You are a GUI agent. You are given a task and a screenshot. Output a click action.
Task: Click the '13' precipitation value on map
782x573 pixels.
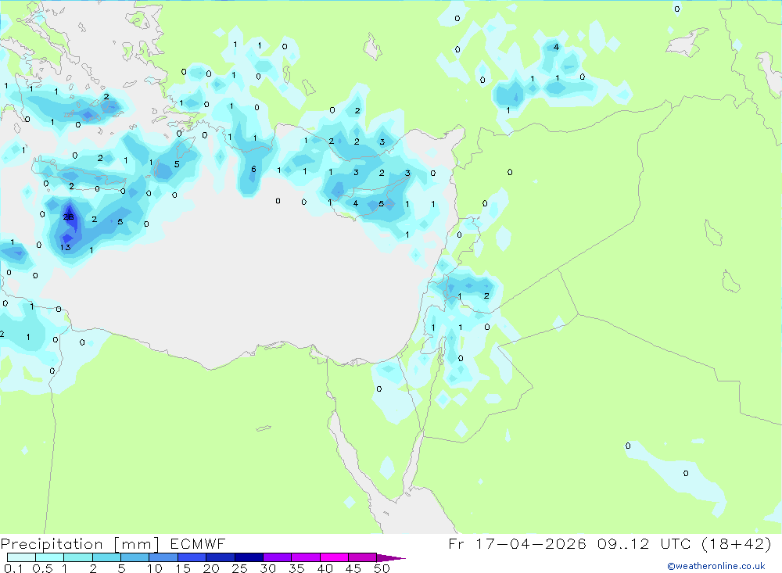tap(66, 247)
